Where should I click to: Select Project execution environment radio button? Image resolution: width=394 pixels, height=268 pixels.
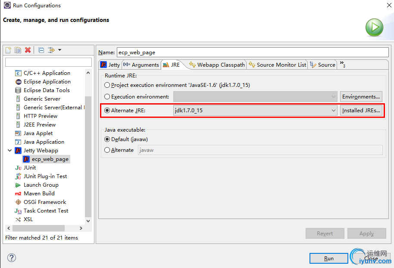tap(107, 85)
